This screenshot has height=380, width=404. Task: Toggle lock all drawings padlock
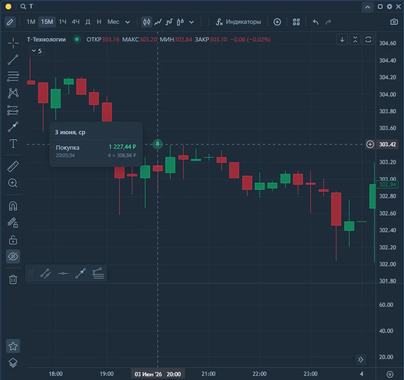click(13, 240)
